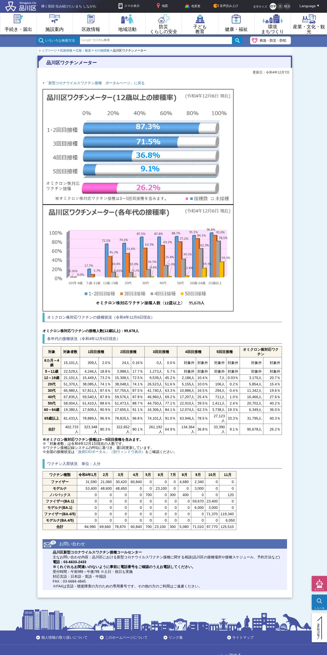
Task: Set text size to large (大)
Action: click(x=280, y=6)
